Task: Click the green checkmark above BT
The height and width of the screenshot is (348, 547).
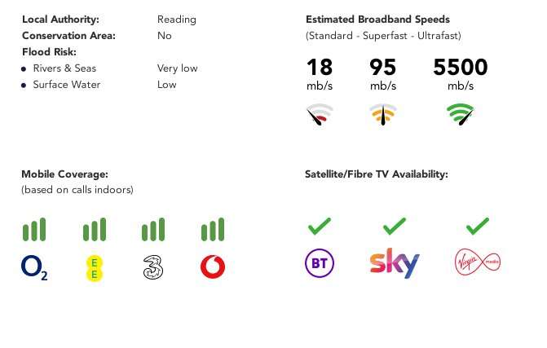Action: coord(320,226)
